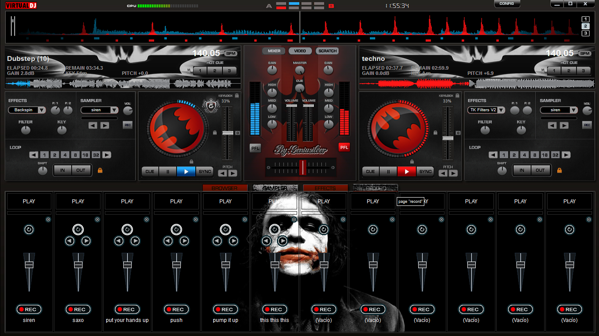Viewport: 599px width, 336px height.
Task: Double loop length with left deck loop arrow
Action: pyautogui.click(x=107, y=155)
